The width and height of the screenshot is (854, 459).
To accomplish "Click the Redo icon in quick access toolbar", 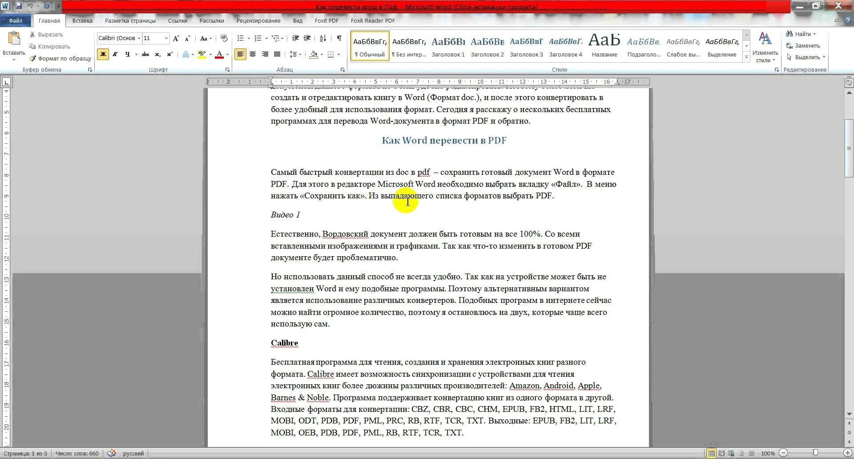I will click(x=47, y=6).
